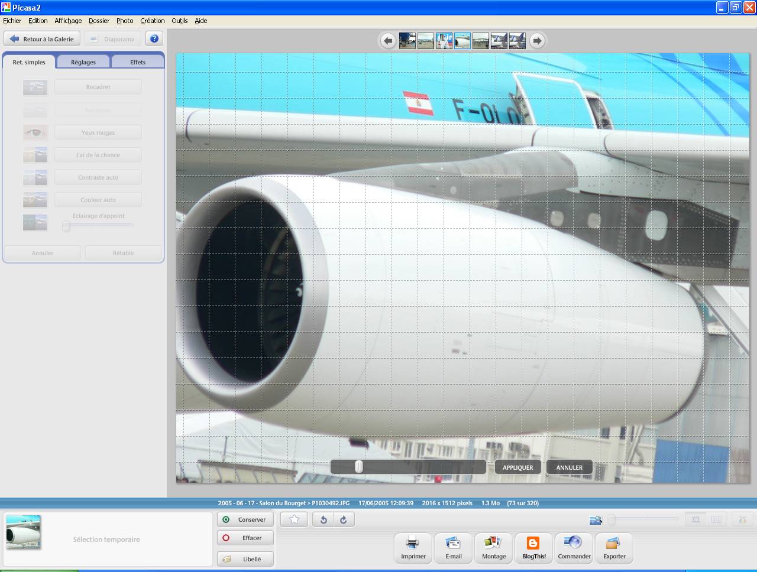Click the zoom magnifier picture icon
The width and height of the screenshot is (757, 572).
tap(596, 520)
